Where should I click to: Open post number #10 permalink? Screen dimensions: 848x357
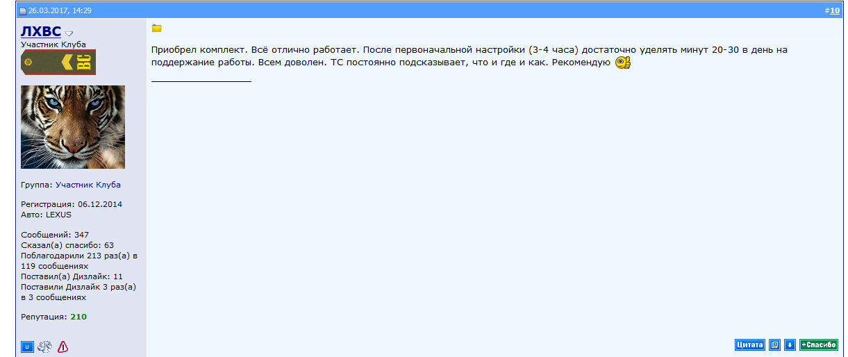(x=835, y=10)
